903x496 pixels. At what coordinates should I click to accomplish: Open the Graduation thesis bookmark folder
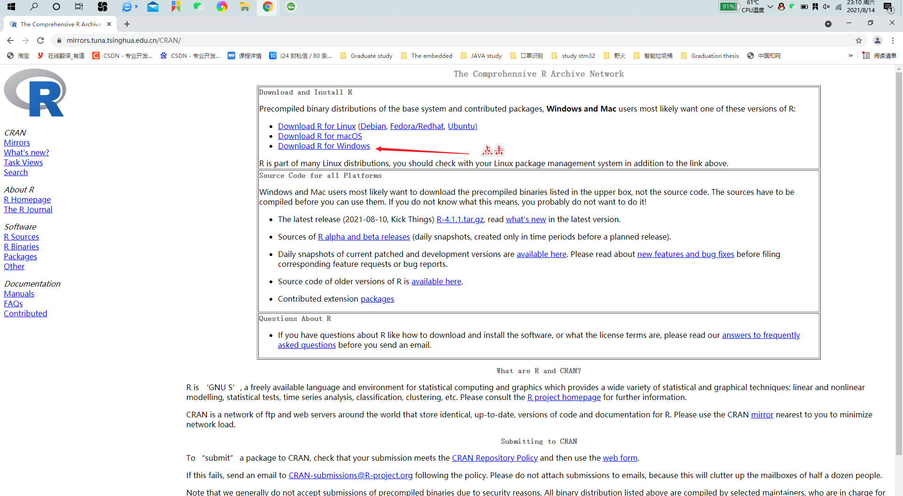tap(710, 56)
